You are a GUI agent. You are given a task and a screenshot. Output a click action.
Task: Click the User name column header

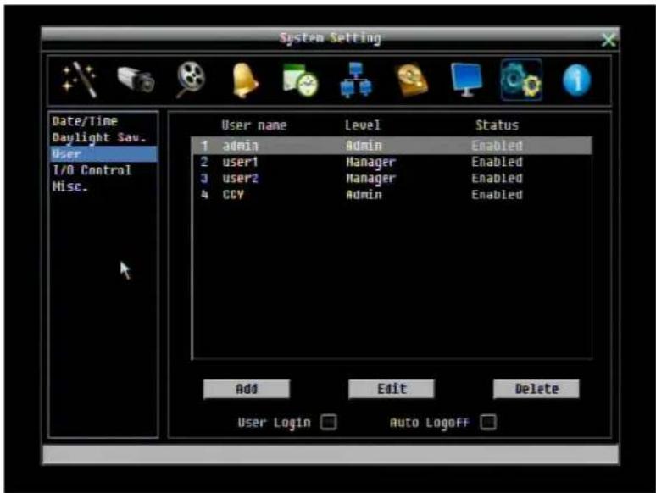(x=254, y=125)
